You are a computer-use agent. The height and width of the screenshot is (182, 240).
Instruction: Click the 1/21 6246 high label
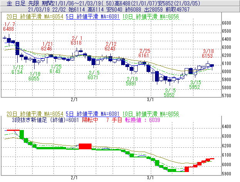click(x=47, y=46)
